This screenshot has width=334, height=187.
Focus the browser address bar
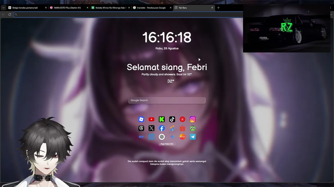click(128, 15)
